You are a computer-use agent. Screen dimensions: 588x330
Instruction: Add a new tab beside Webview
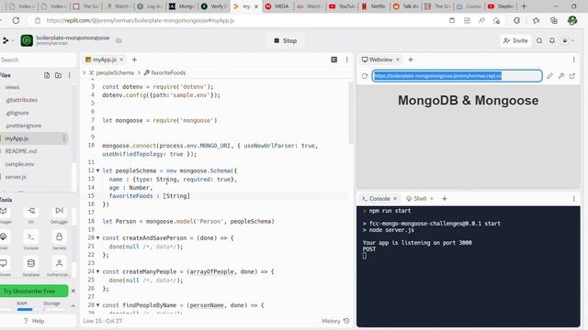pos(411,60)
